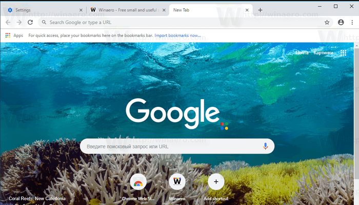Viewport: 359px width, 205px height.
Task: Minimize the Chrome window
Action: pyautogui.click(x=320, y=6)
